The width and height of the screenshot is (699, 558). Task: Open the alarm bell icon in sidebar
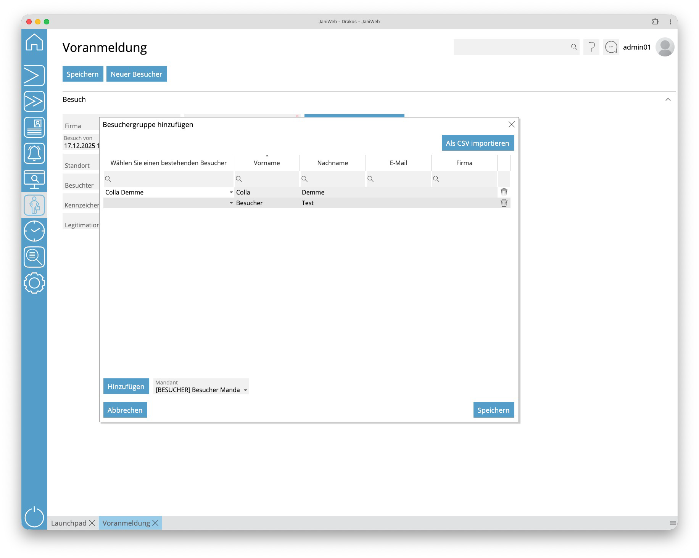34,153
